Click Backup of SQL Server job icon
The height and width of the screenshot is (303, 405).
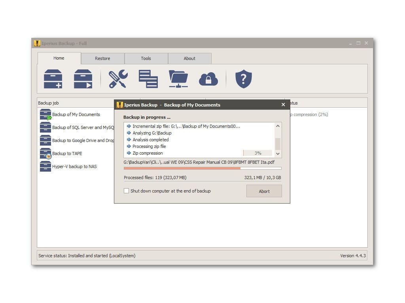click(45, 127)
